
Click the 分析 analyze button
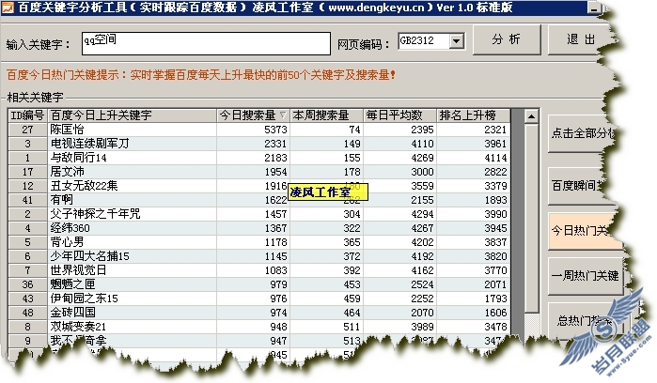click(x=507, y=39)
